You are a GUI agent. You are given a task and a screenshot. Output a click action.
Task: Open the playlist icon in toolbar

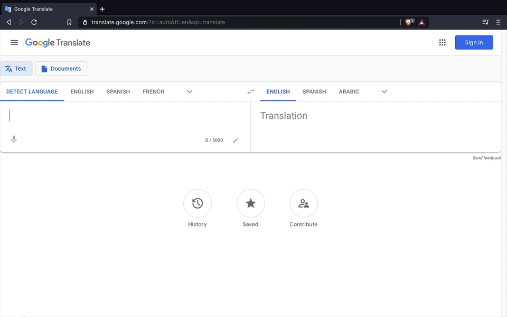pyautogui.click(x=485, y=22)
